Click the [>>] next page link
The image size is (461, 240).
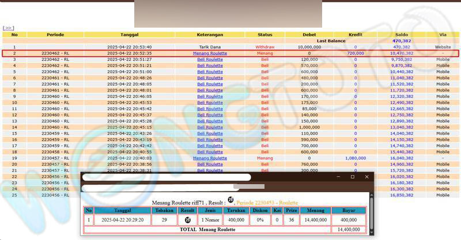coord(8,28)
